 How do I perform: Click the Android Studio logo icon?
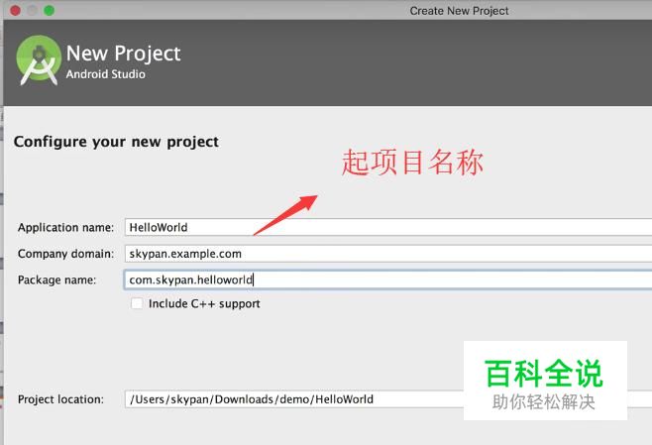click(x=39, y=60)
